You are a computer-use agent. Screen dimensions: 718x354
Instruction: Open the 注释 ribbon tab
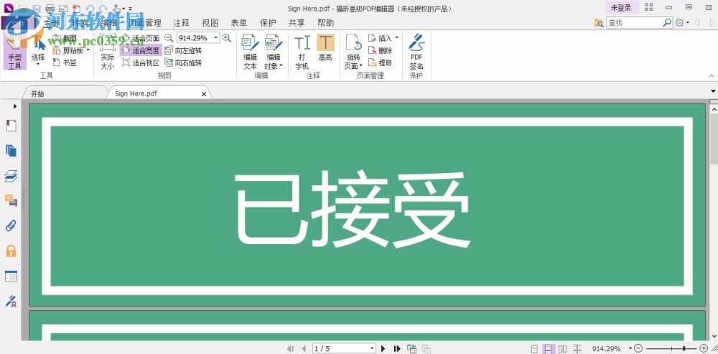pyautogui.click(x=182, y=22)
